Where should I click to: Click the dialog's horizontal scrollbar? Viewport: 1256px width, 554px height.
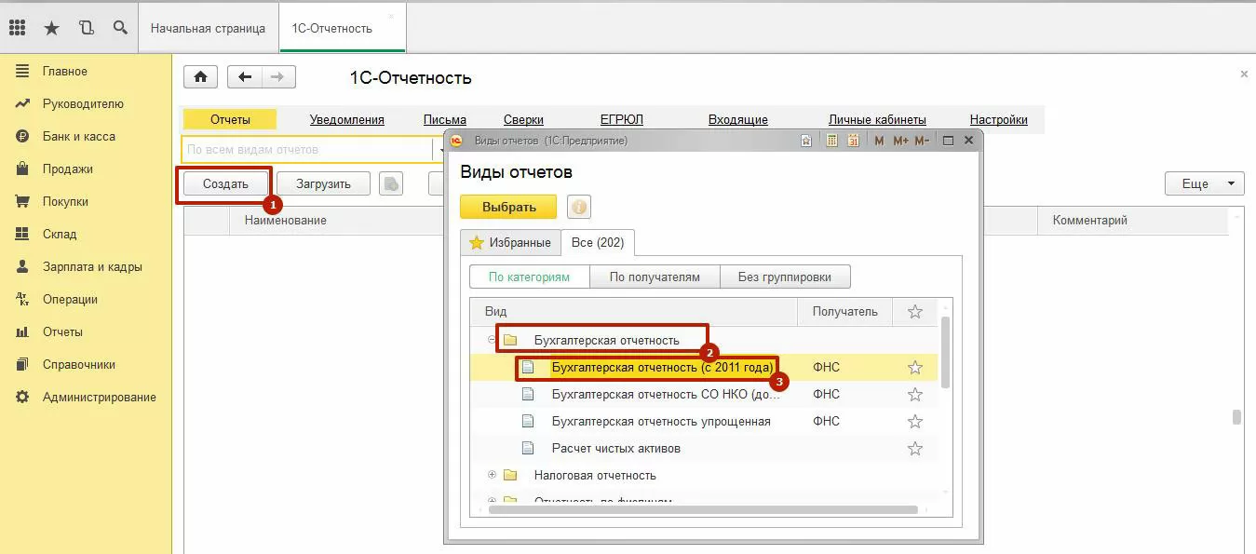coord(703,509)
